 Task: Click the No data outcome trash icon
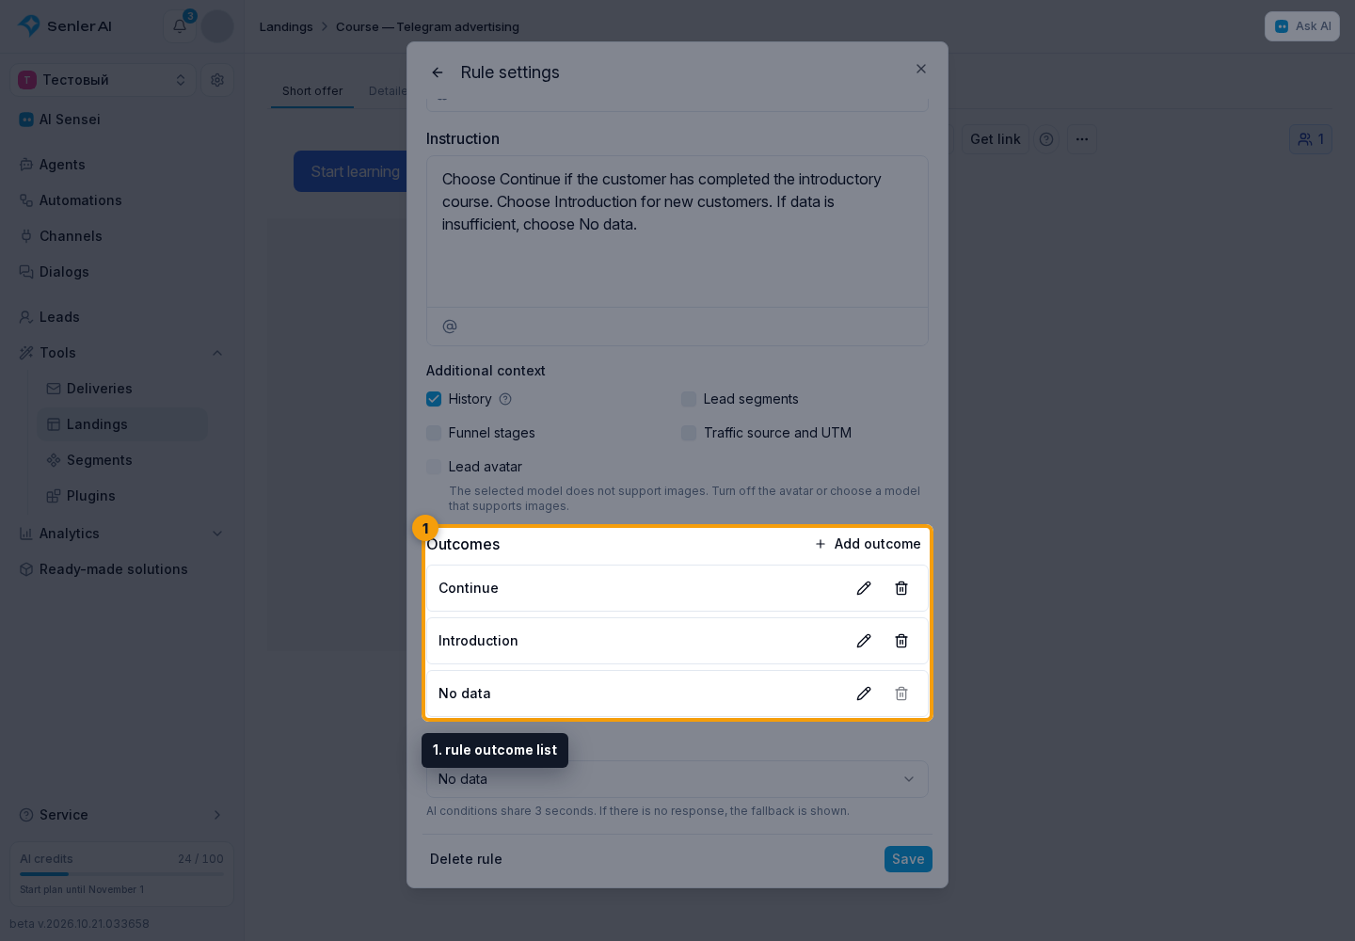901,694
